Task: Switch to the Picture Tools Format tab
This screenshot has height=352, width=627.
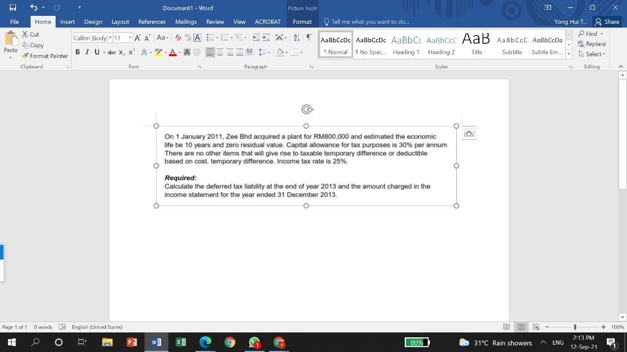Action: [301, 21]
